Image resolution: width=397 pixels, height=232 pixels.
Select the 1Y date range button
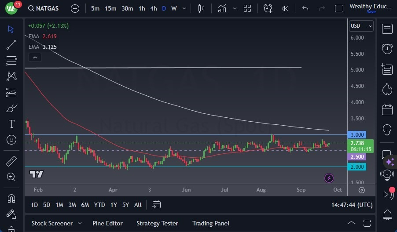tap(114, 205)
